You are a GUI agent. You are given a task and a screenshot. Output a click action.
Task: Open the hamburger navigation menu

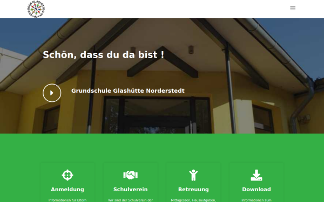pyautogui.click(x=293, y=8)
